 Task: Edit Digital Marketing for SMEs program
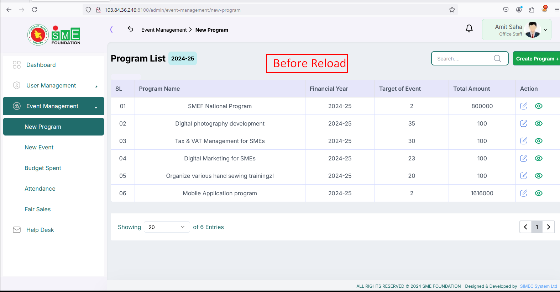pyautogui.click(x=524, y=158)
